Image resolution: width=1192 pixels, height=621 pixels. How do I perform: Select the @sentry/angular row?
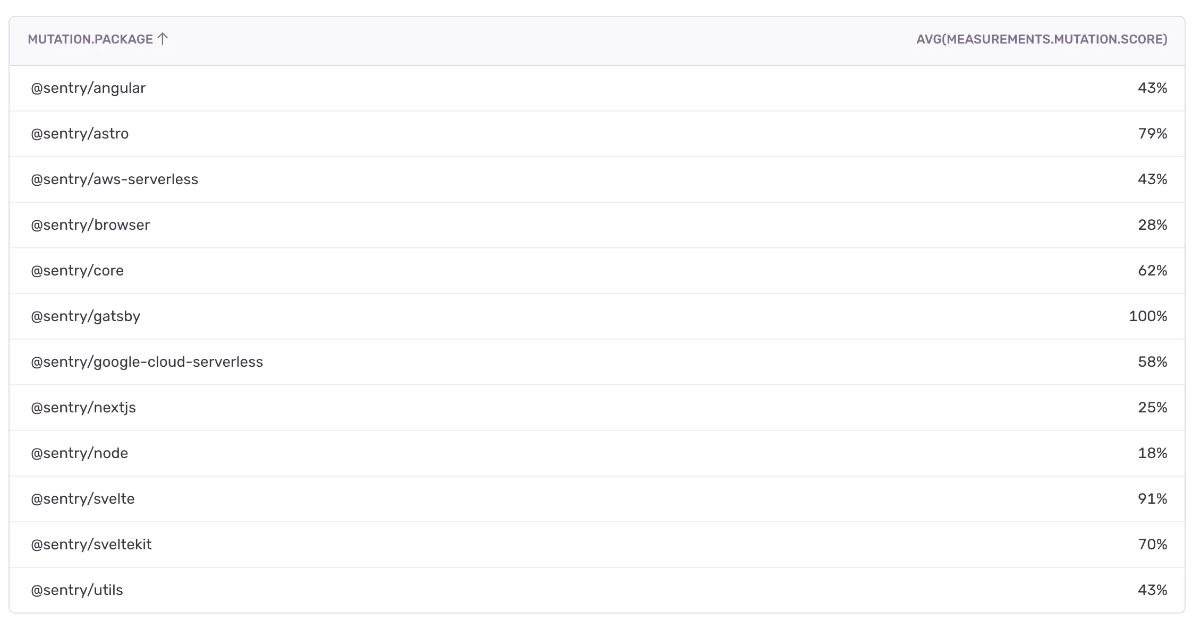coord(88,88)
